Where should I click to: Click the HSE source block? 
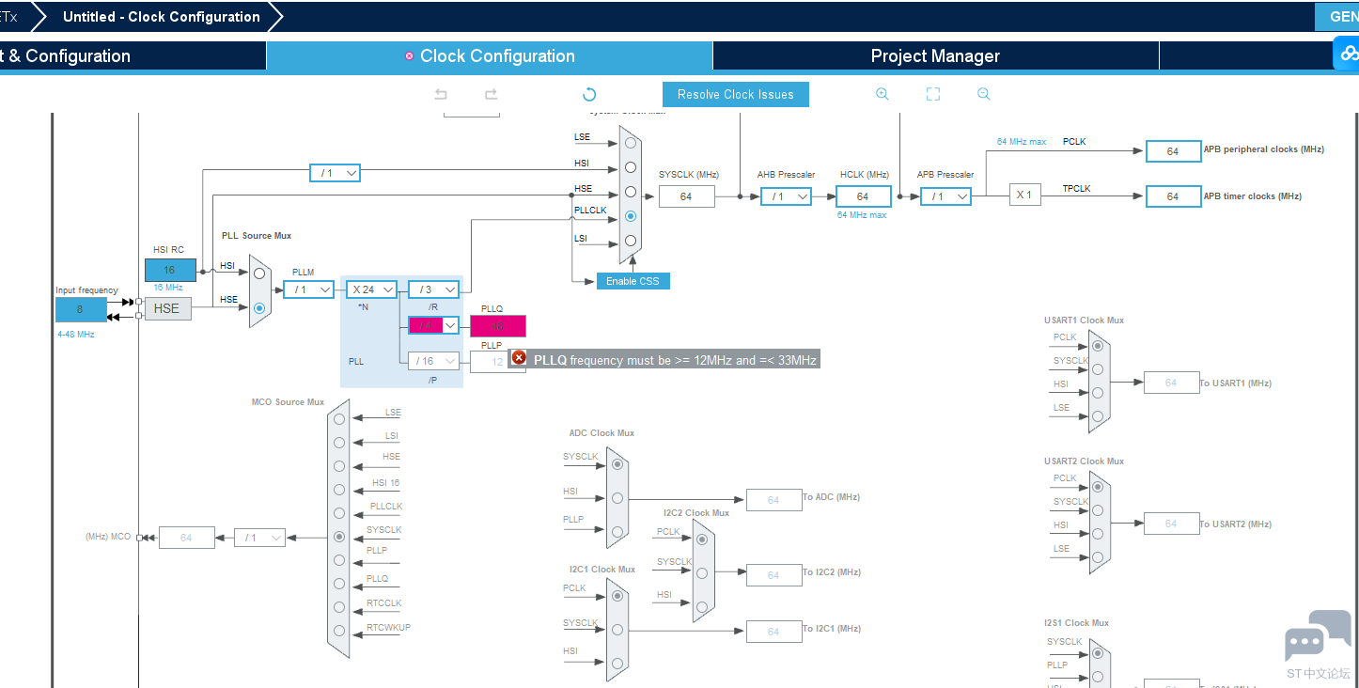(167, 308)
